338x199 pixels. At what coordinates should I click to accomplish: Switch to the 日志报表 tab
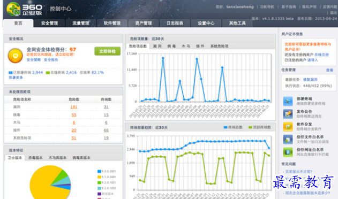tap(175, 23)
